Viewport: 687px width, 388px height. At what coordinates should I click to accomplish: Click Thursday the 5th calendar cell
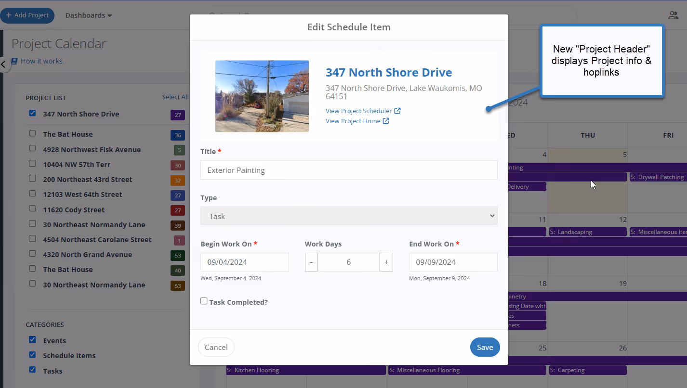click(x=588, y=181)
